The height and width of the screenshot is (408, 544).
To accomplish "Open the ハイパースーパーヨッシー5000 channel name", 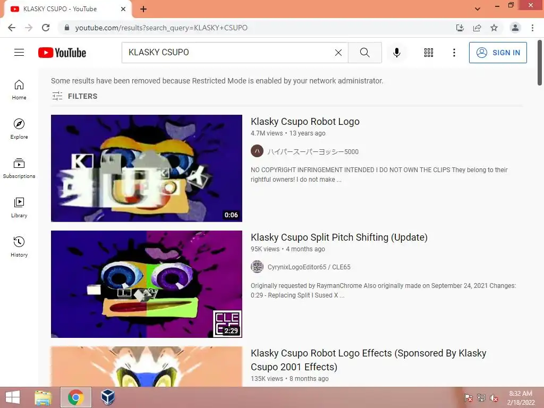I will [313, 151].
